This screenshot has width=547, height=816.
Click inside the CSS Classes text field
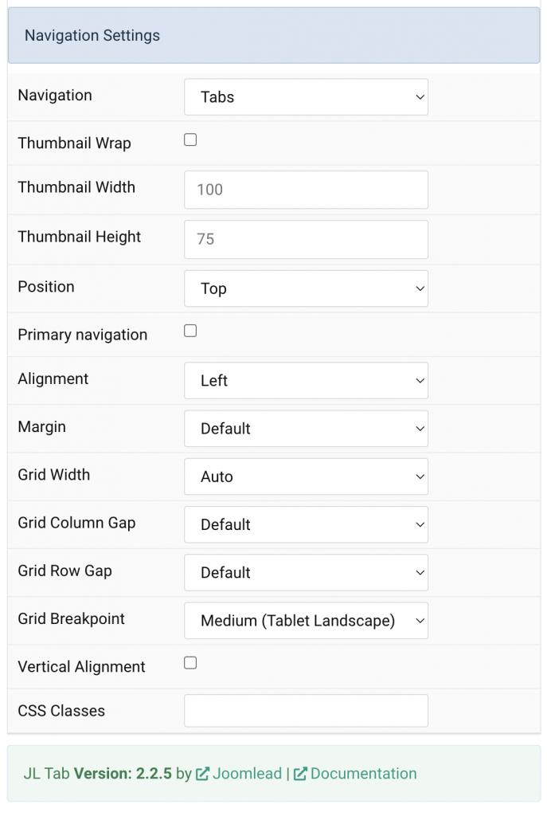(306, 710)
